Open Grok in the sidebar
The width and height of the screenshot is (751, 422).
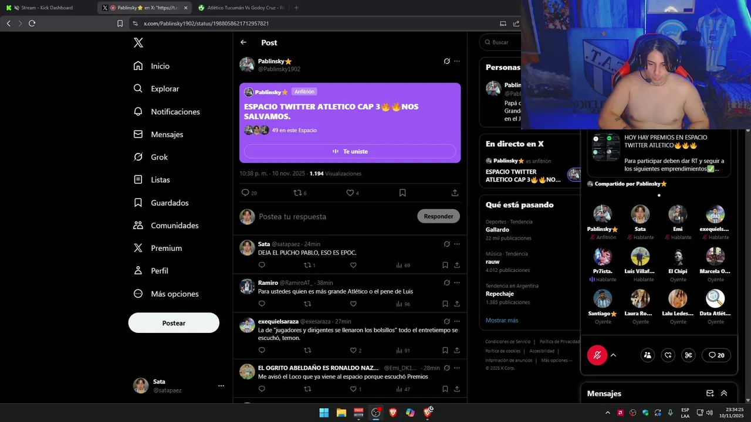click(151, 157)
